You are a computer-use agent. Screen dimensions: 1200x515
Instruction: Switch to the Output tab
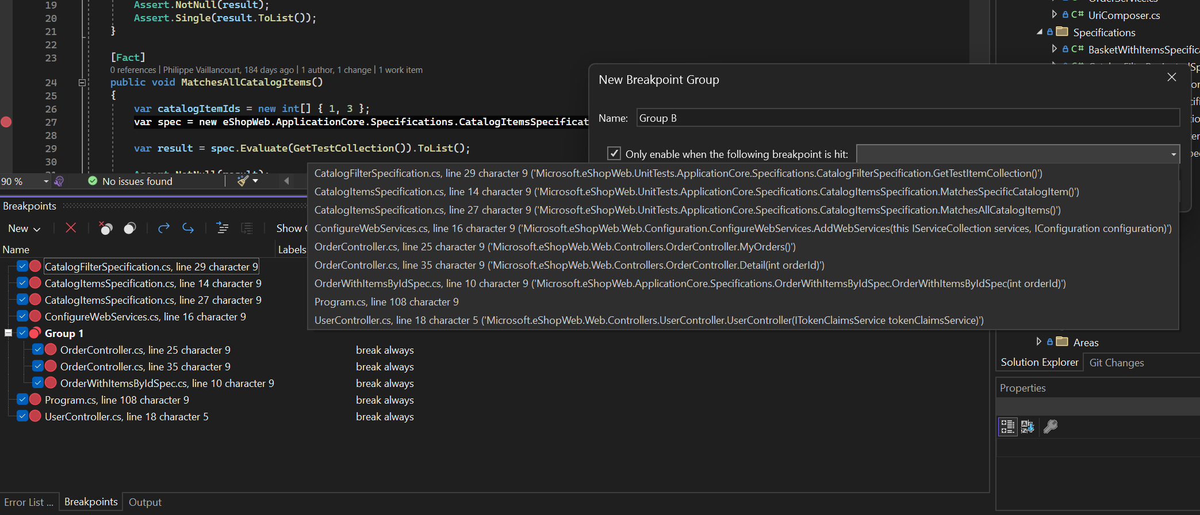[145, 502]
